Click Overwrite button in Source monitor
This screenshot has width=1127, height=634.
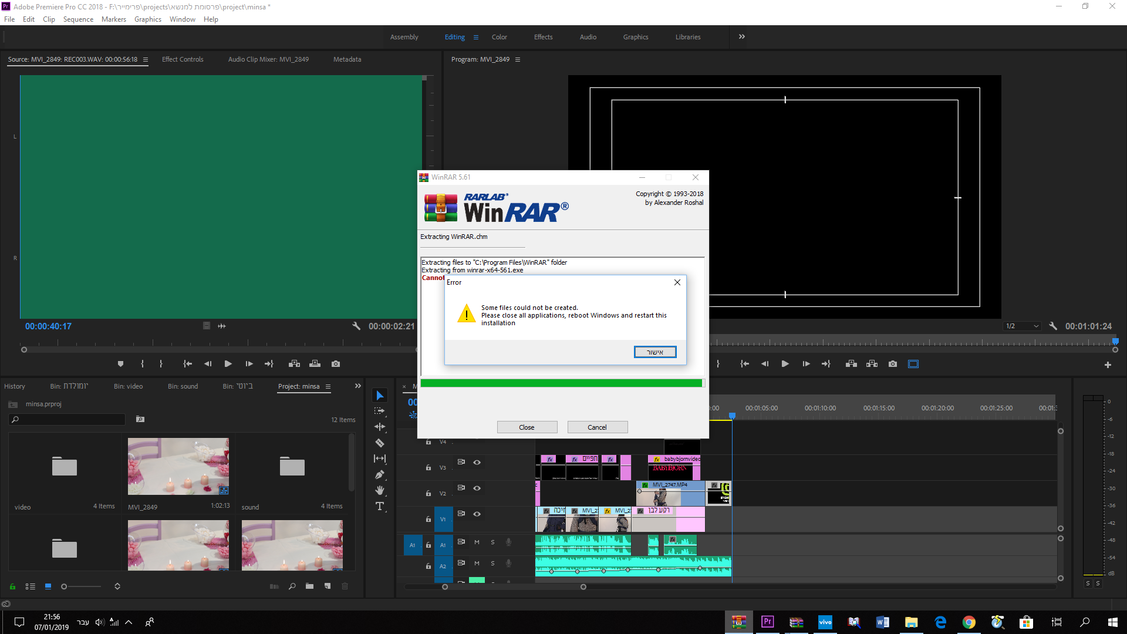point(315,364)
